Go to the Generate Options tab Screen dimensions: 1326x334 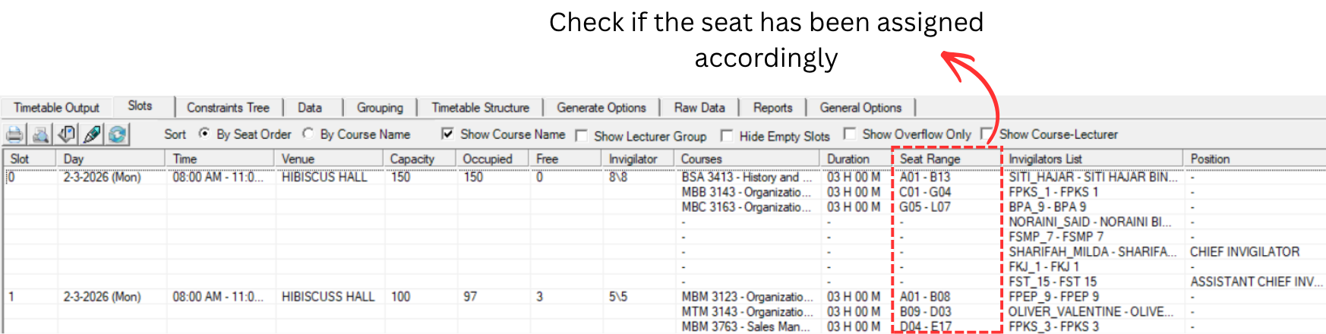click(601, 108)
